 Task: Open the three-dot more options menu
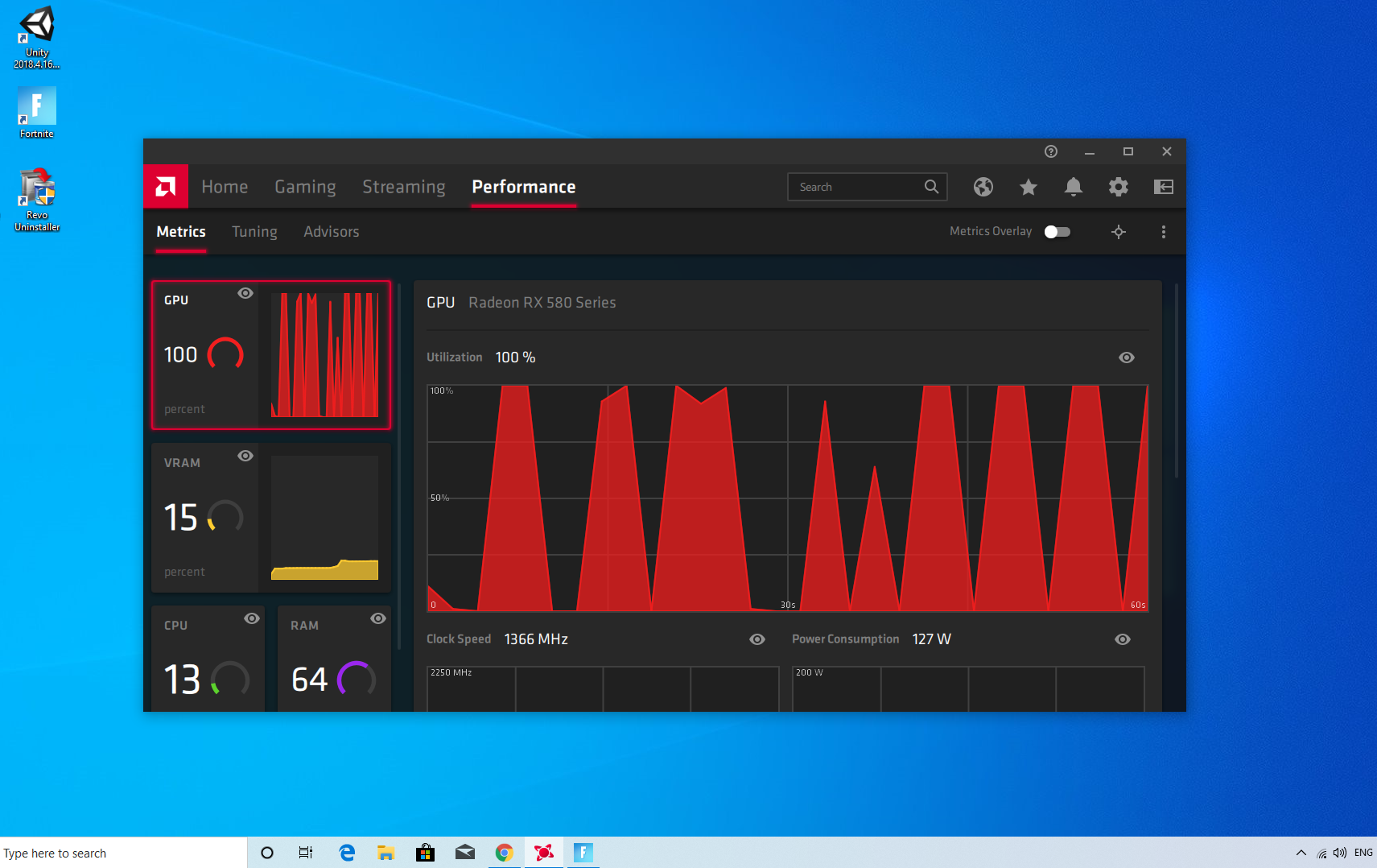pos(1163,232)
